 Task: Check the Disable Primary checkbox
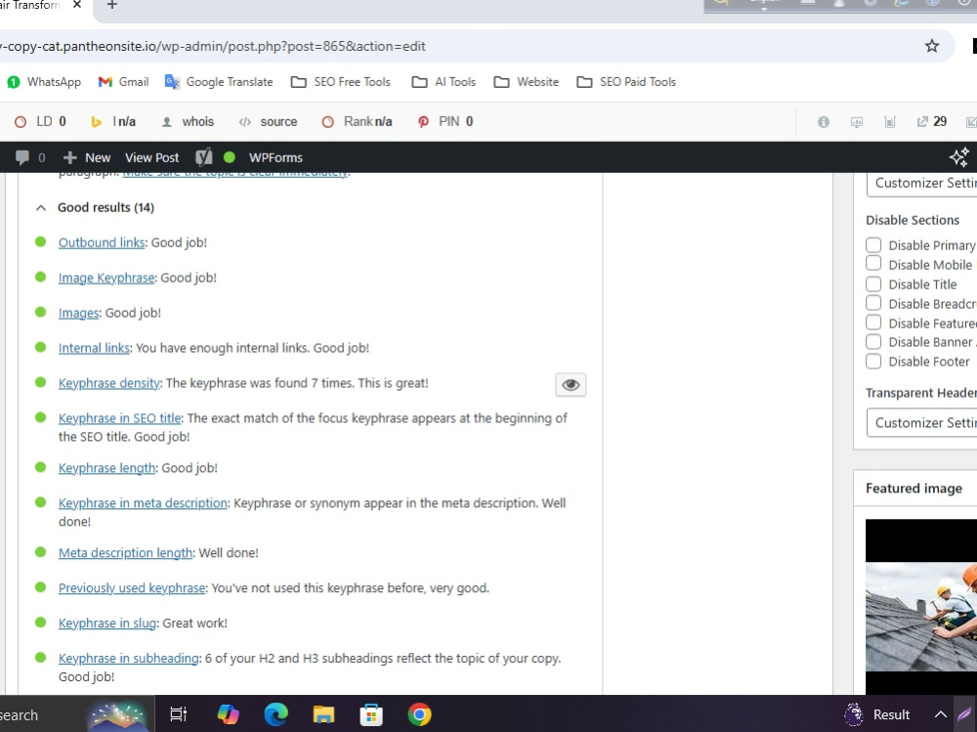[x=873, y=245]
